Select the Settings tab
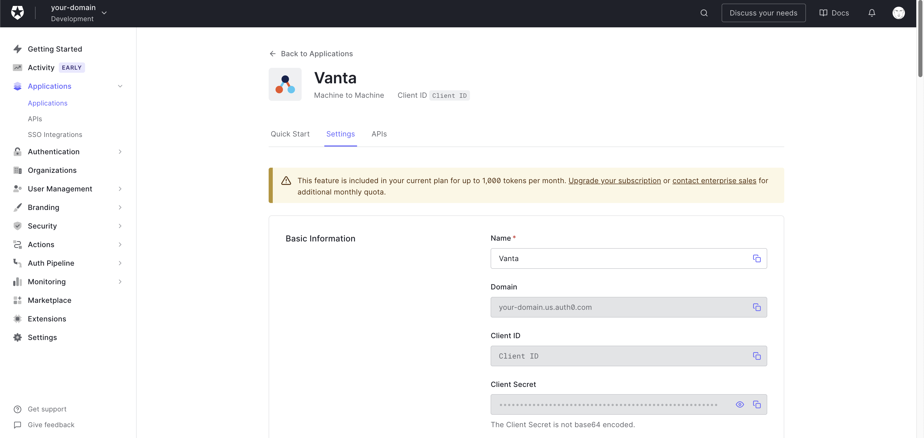The height and width of the screenshot is (438, 924). pos(340,134)
